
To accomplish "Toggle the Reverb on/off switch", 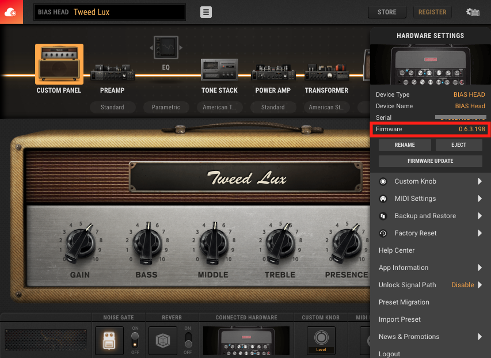I will point(189,340).
